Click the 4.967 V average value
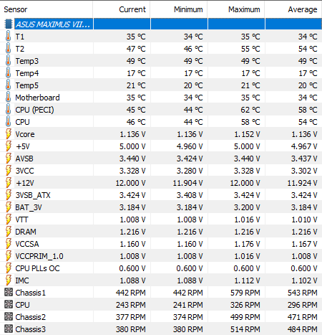The height and width of the screenshot is (335, 322). click(x=304, y=146)
